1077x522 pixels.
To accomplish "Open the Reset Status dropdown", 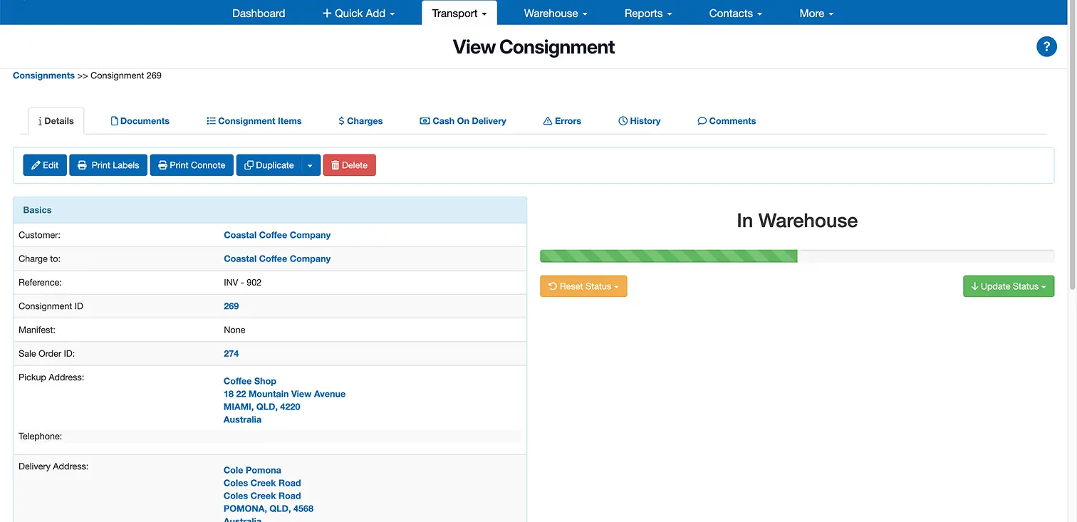I will coord(583,286).
